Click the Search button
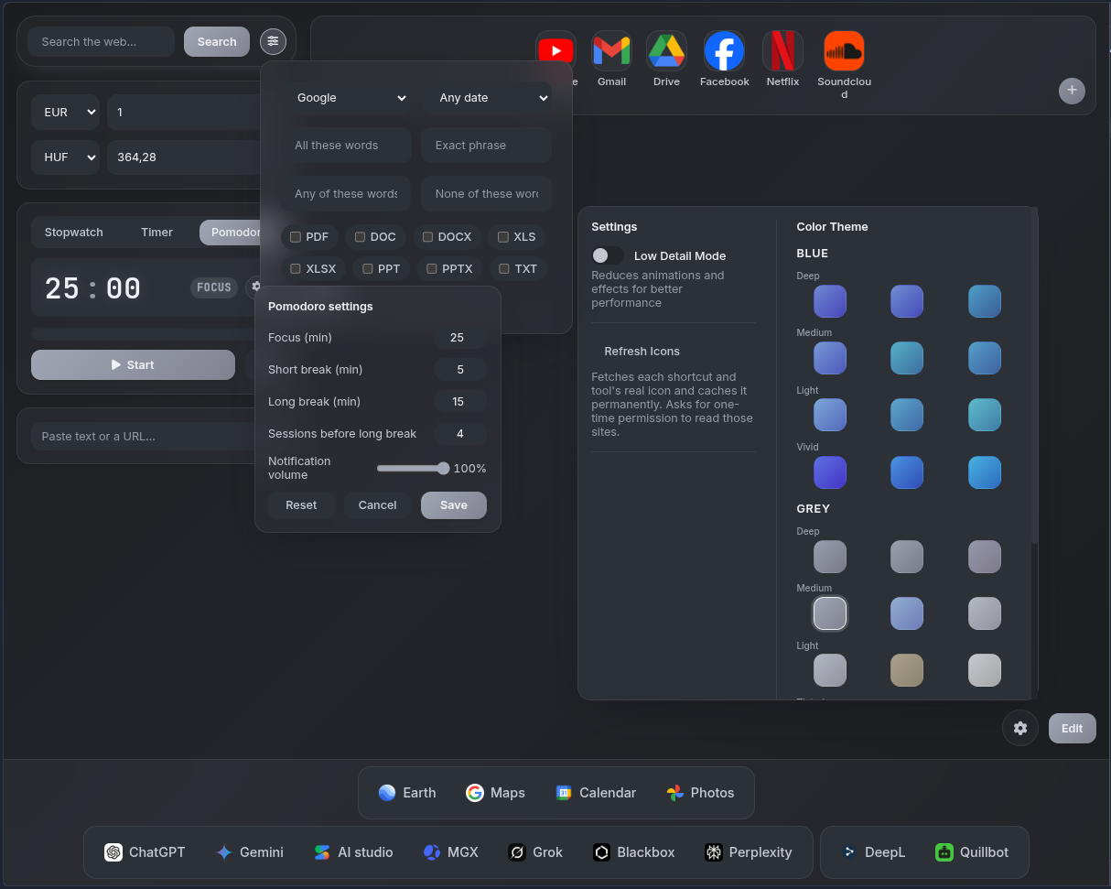The image size is (1111, 889). click(x=217, y=41)
